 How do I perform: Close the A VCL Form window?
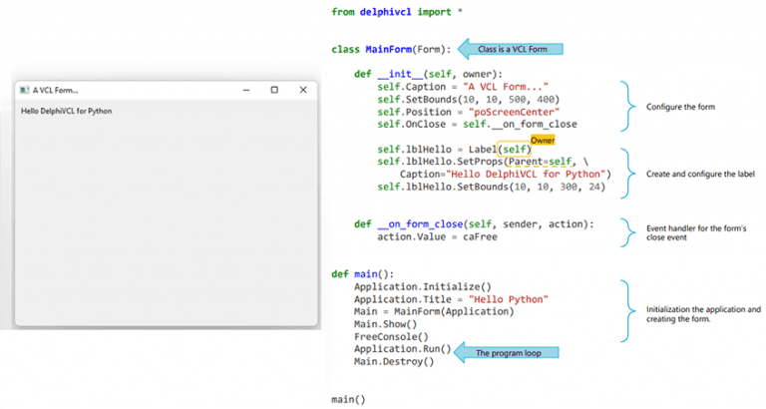[303, 90]
